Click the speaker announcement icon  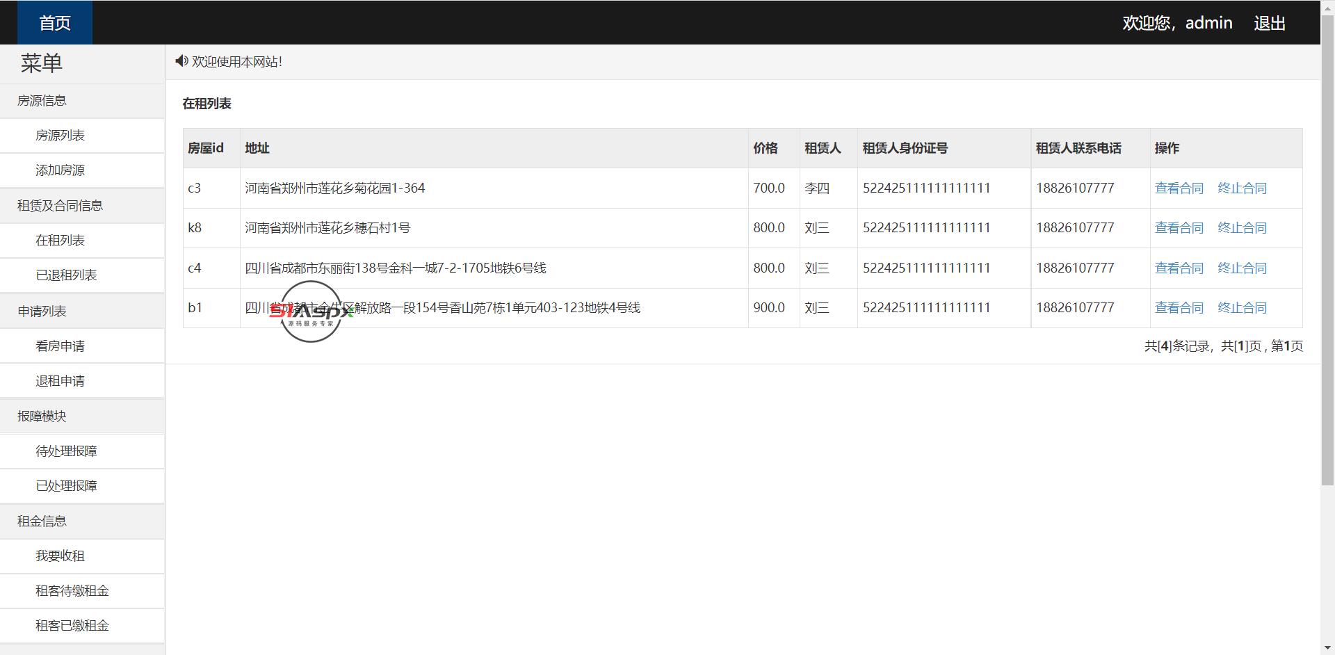pyautogui.click(x=181, y=61)
